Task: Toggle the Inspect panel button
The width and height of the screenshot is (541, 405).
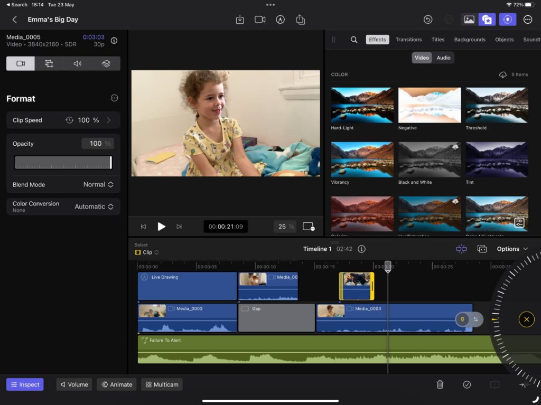Action: point(25,384)
